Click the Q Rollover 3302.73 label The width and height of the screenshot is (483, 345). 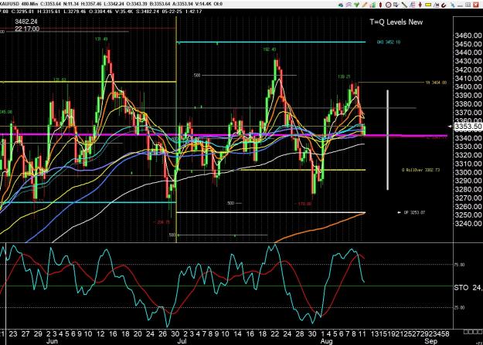click(x=420, y=170)
